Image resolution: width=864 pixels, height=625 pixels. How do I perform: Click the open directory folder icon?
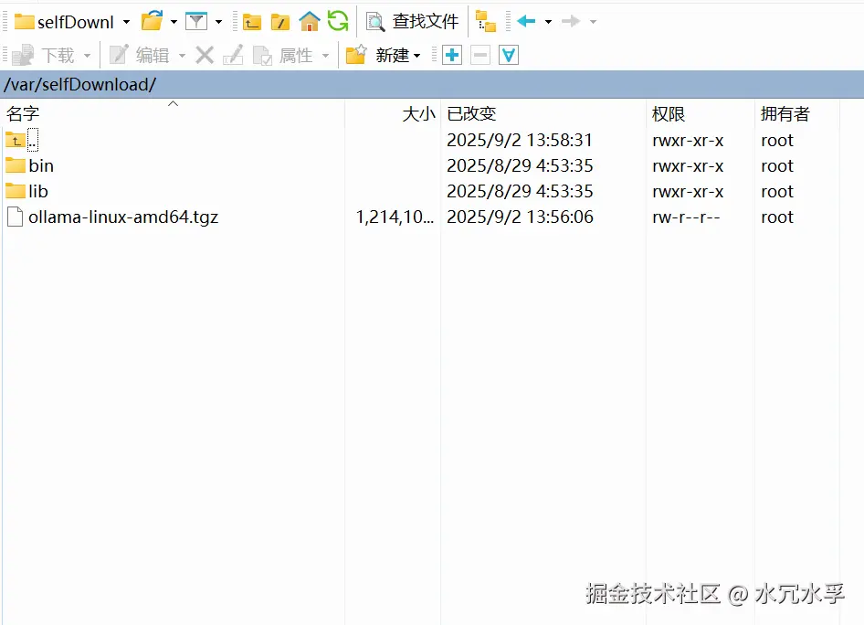pyautogui.click(x=153, y=22)
